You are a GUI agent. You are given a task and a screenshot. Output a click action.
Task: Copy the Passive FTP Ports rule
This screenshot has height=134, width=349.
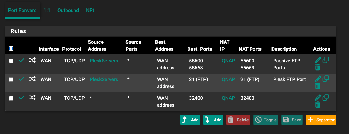[326, 60]
